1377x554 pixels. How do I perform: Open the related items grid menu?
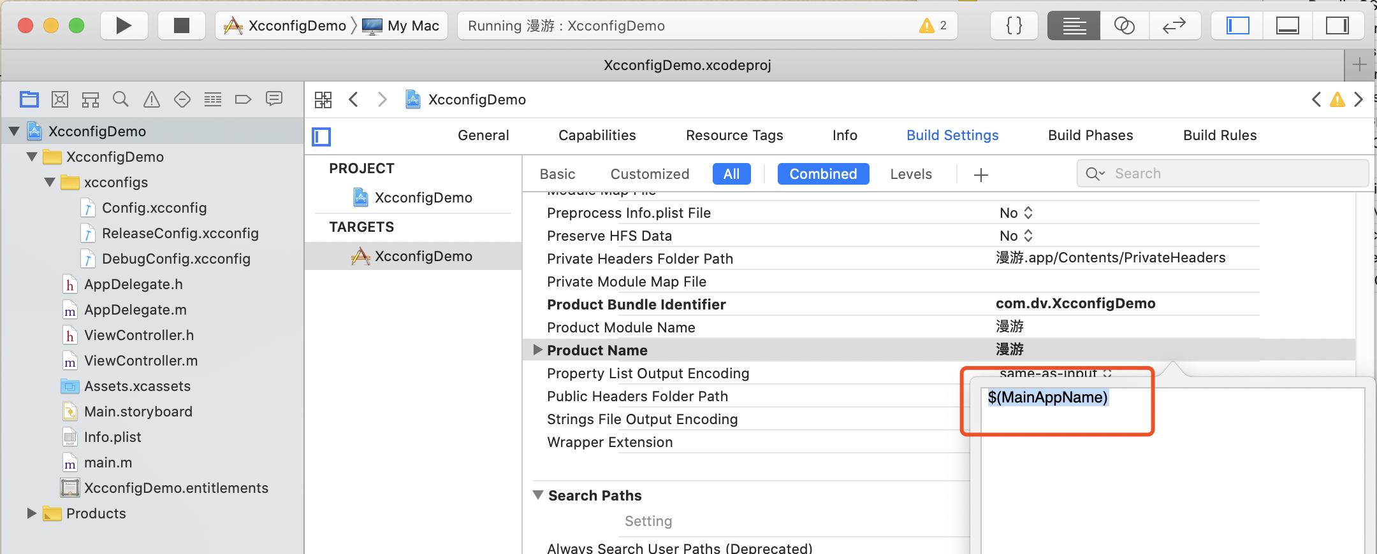[x=323, y=99]
